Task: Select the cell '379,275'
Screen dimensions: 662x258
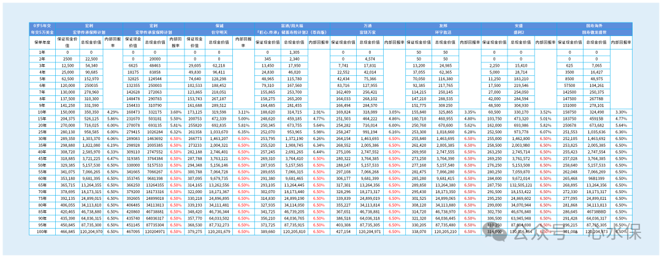Action: pyautogui.click(x=195, y=232)
